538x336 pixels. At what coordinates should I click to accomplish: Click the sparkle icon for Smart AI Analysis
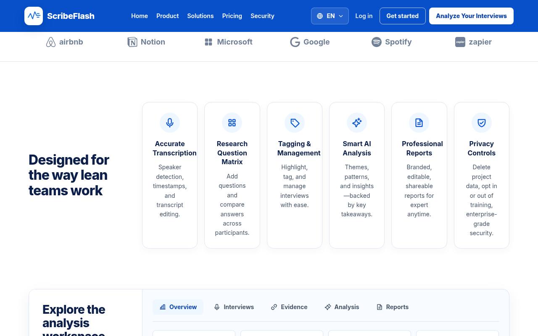(x=357, y=123)
